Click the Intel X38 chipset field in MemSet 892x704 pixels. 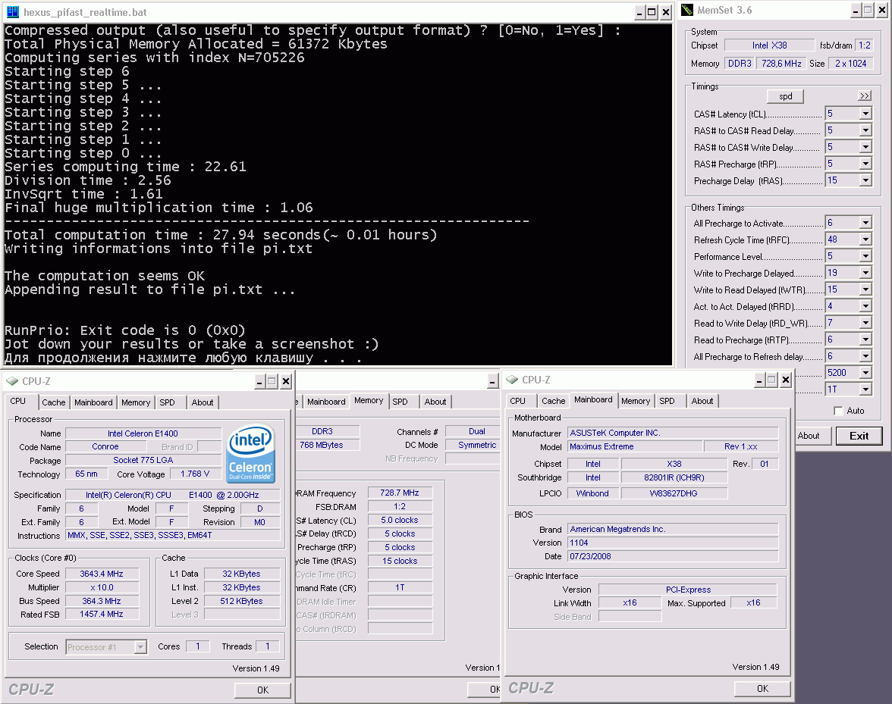click(770, 45)
